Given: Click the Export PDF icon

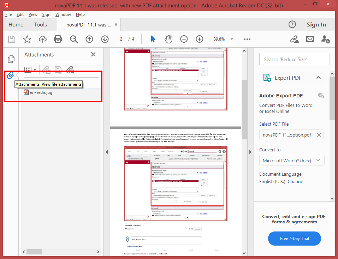Looking at the screenshot, I should click(x=267, y=78).
